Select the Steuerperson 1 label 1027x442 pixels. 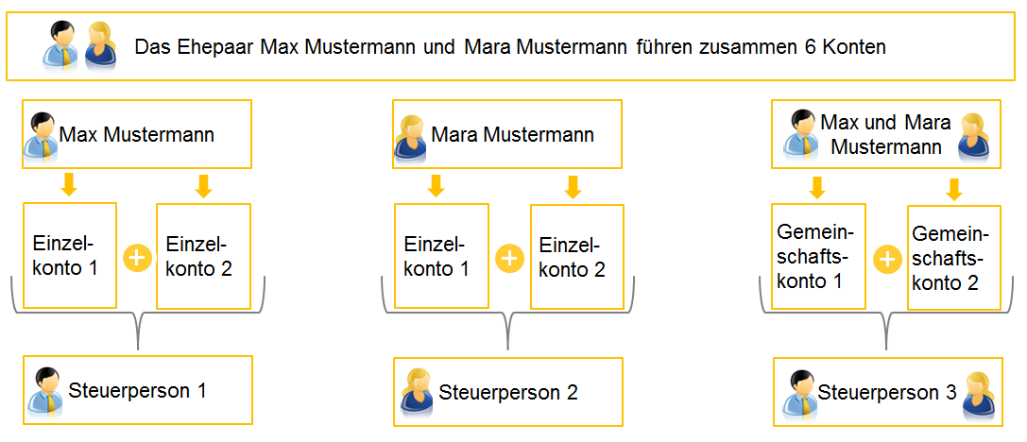[x=137, y=391]
